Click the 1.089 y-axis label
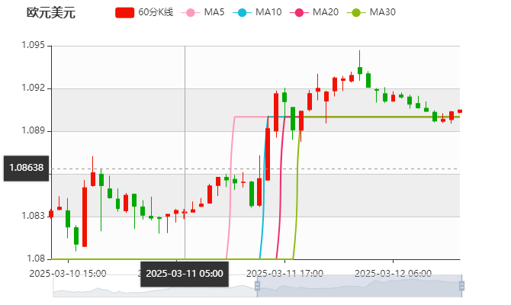 point(34,130)
